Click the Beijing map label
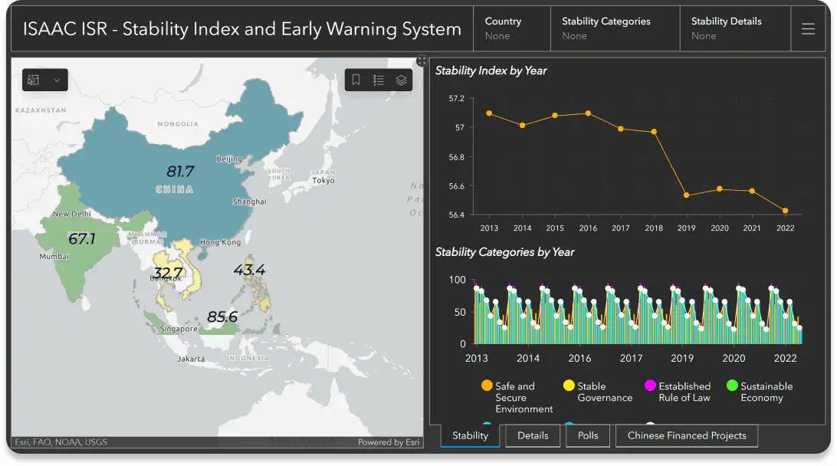 pos(229,159)
